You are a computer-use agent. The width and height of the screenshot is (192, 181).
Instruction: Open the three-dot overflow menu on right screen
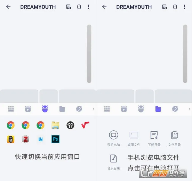185,7
